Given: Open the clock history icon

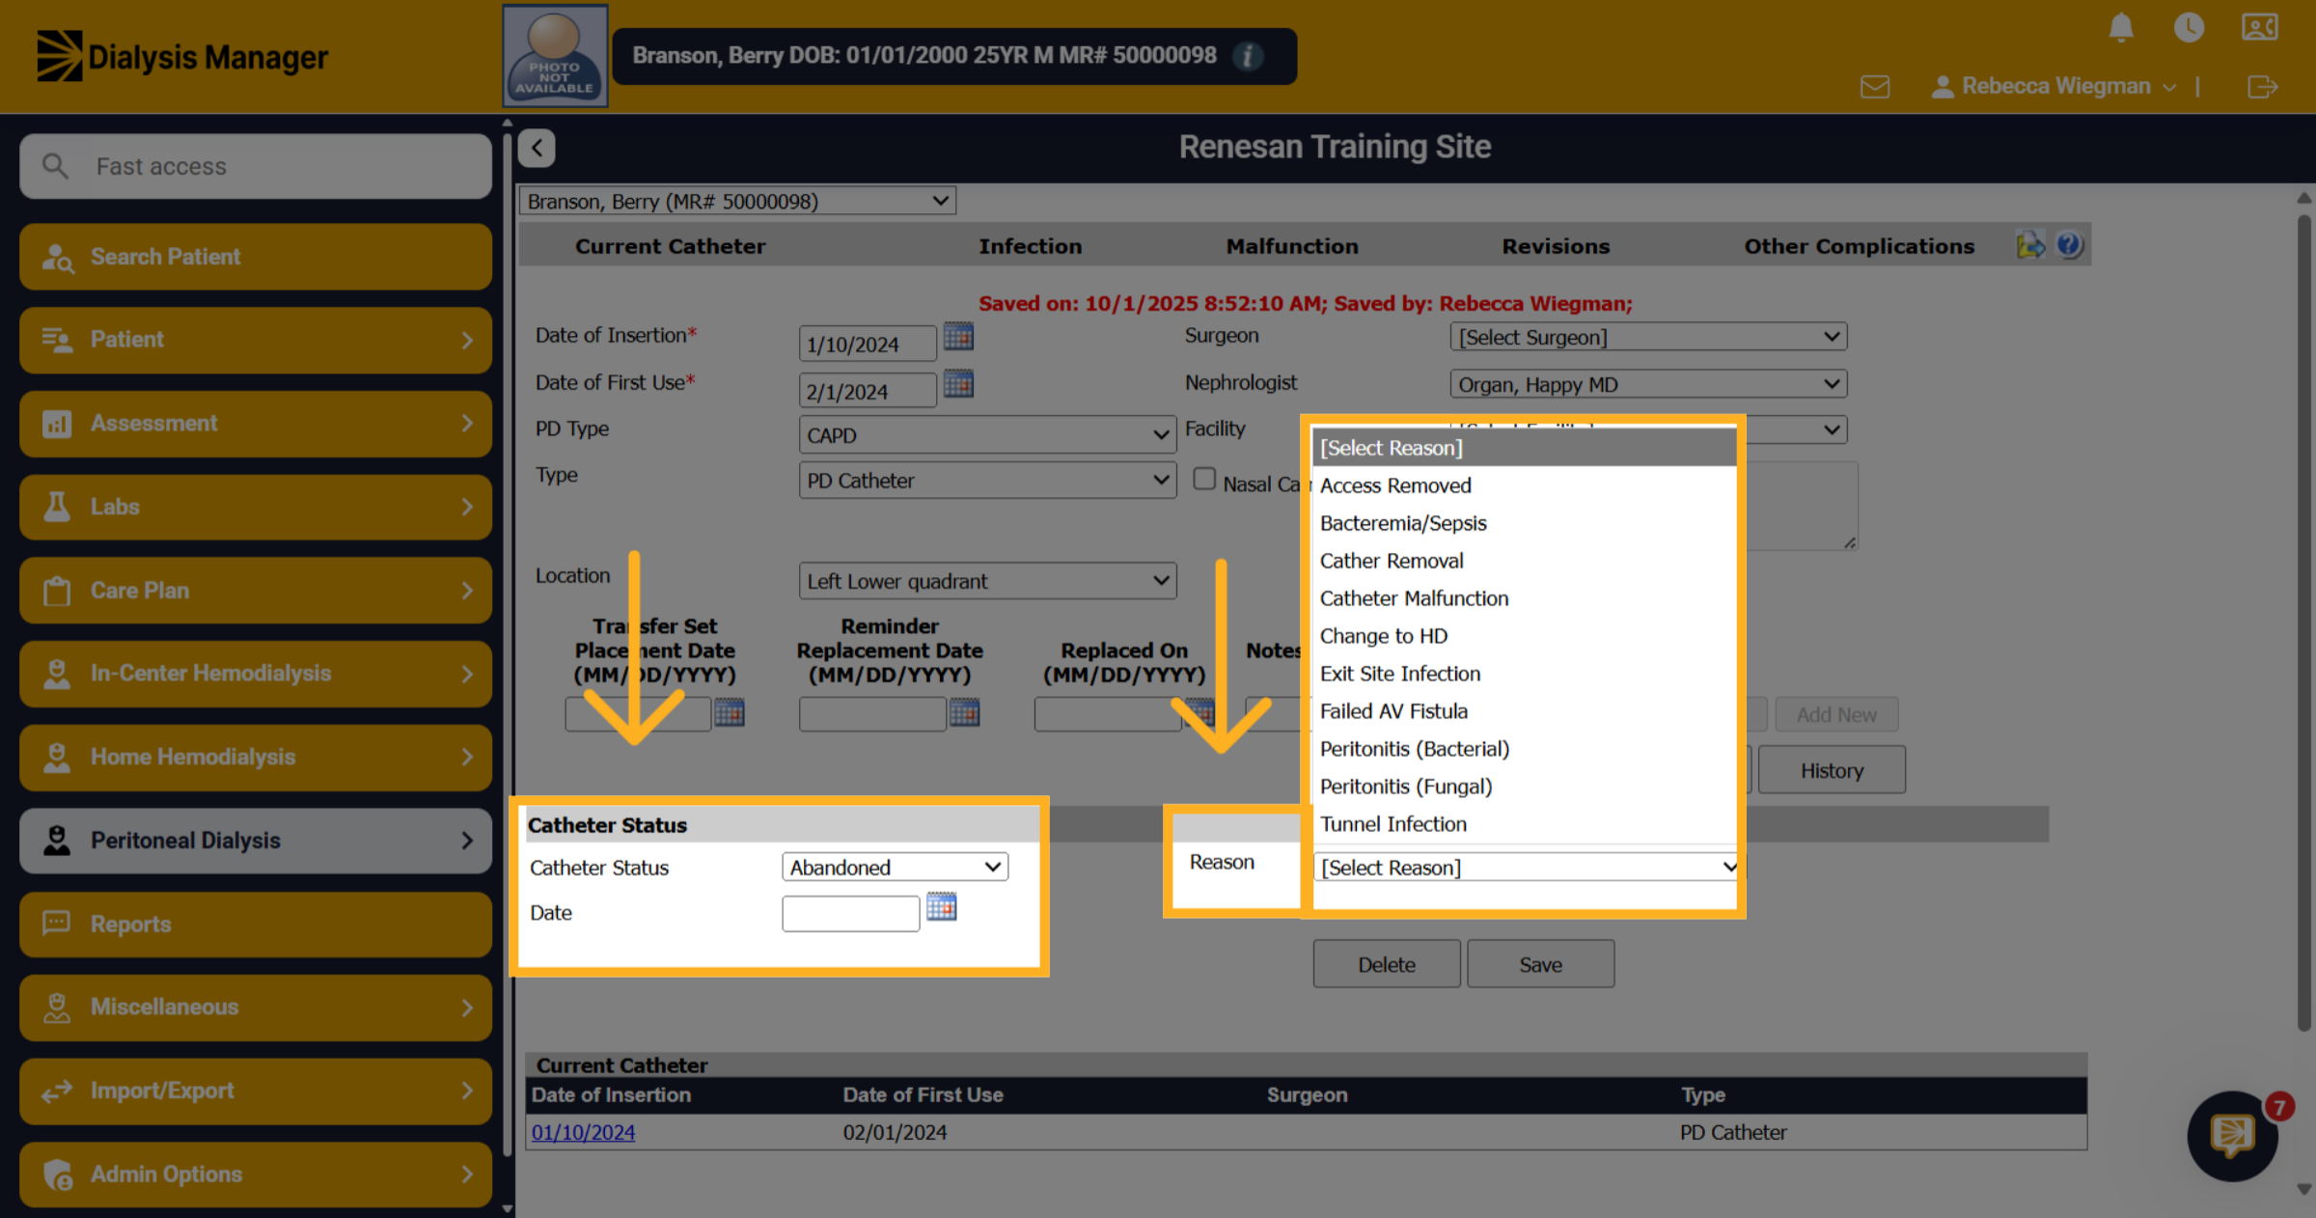Looking at the screenshot, I should (x=2189, y=27).
